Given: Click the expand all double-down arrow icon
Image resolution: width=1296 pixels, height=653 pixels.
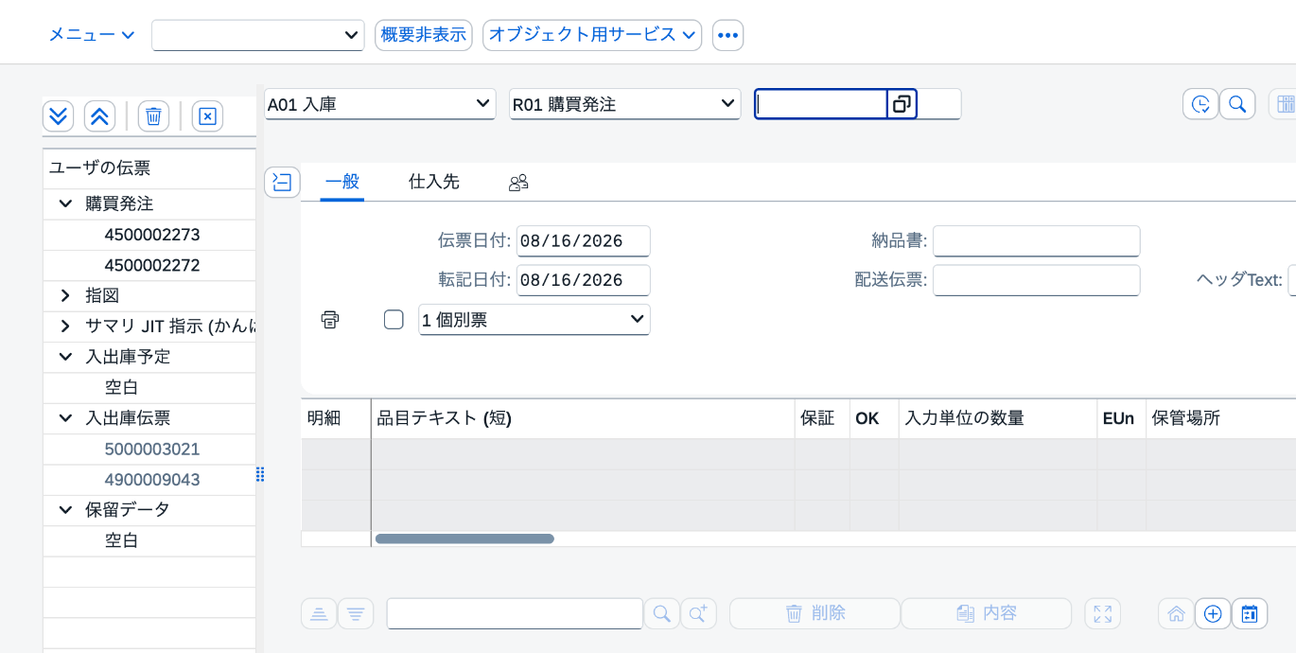Looking at the screenshot, I should click(x=59, y=116).
